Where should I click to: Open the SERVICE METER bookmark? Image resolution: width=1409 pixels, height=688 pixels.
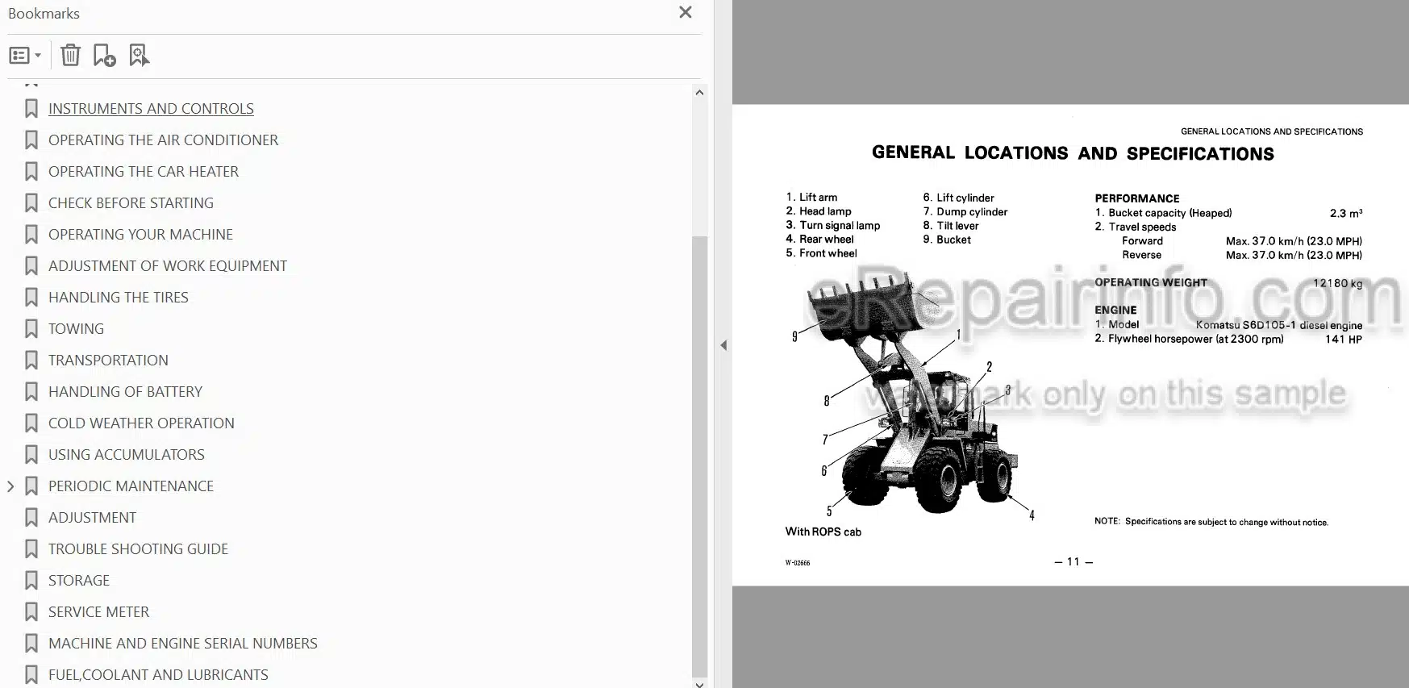(x=98, y=611)
